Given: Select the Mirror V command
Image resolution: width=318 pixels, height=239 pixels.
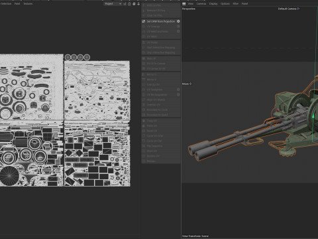Looking at the screenshot, I should tap(161, 80).
